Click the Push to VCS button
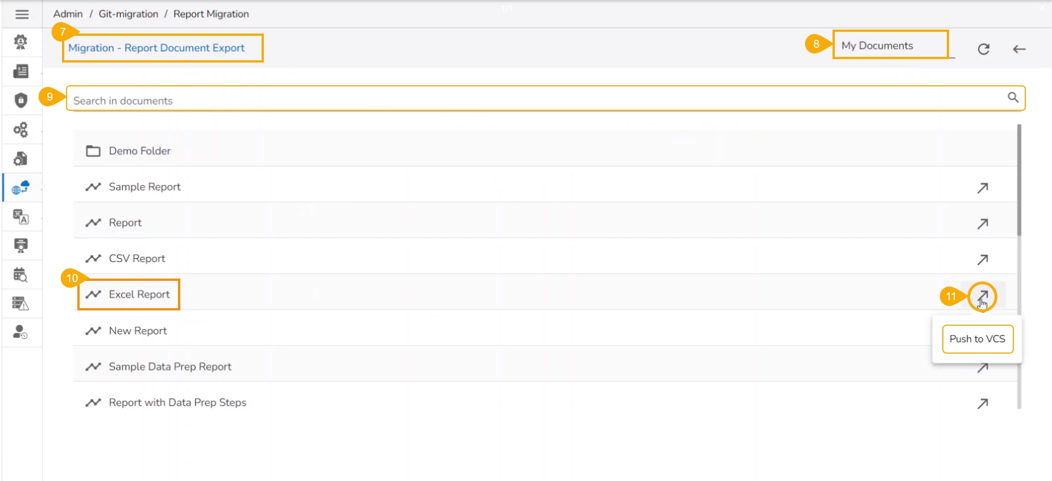The height and width of the screenshot is (481, 1052). coord(977,339)
